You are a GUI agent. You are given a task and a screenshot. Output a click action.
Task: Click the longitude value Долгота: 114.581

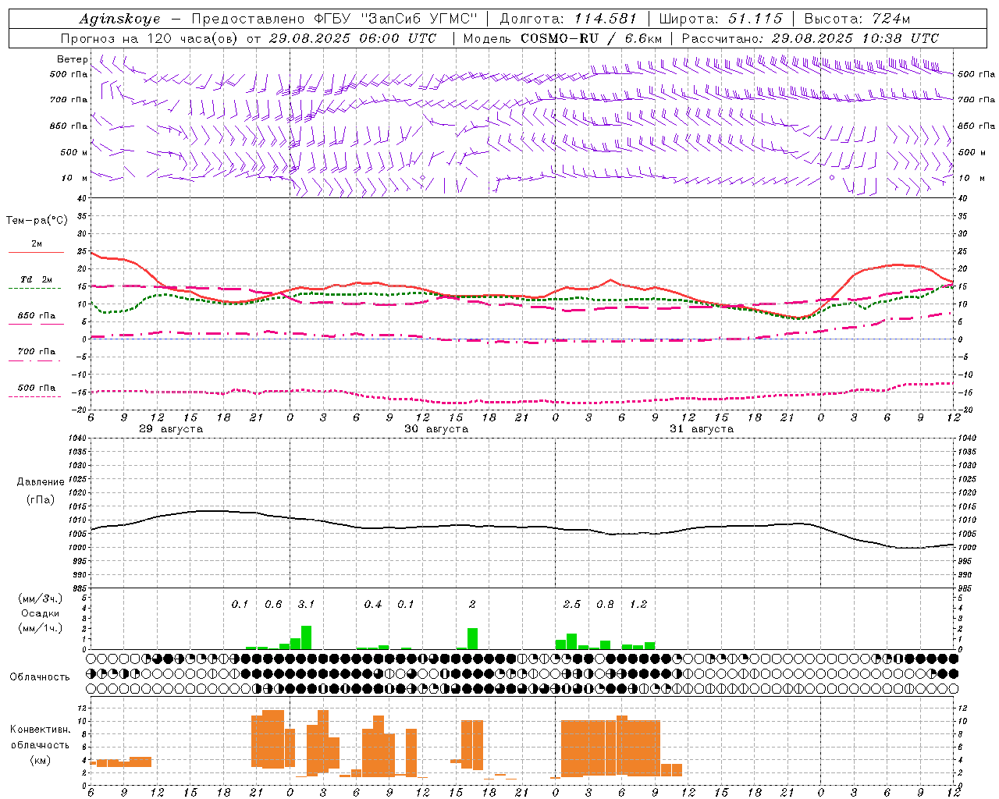point(568,19)
